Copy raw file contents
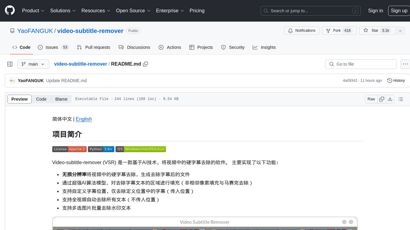 coord(382,99)
